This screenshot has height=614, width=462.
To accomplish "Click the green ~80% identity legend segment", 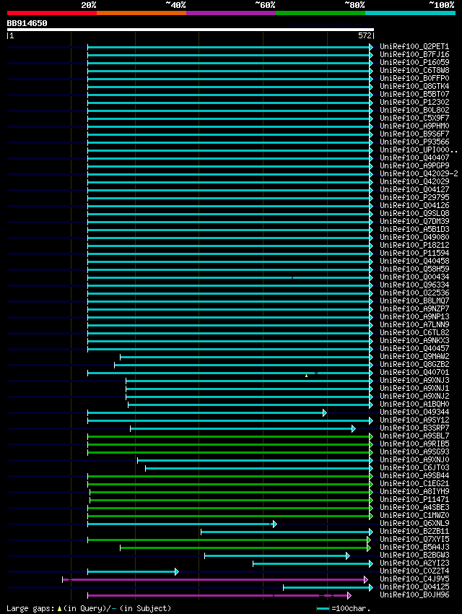I will point(321,13).
